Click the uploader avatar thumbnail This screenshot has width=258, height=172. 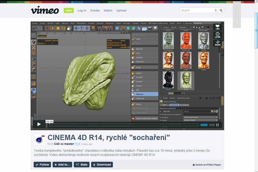tap(40, 139)
